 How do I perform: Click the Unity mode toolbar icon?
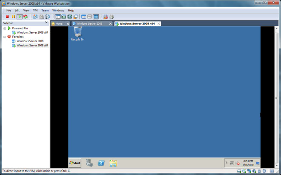[x=76, y=17]
